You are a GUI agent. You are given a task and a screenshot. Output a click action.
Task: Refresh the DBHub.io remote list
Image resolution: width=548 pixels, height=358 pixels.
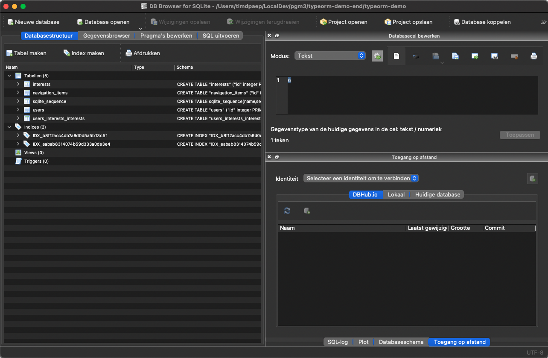point(287,211)
